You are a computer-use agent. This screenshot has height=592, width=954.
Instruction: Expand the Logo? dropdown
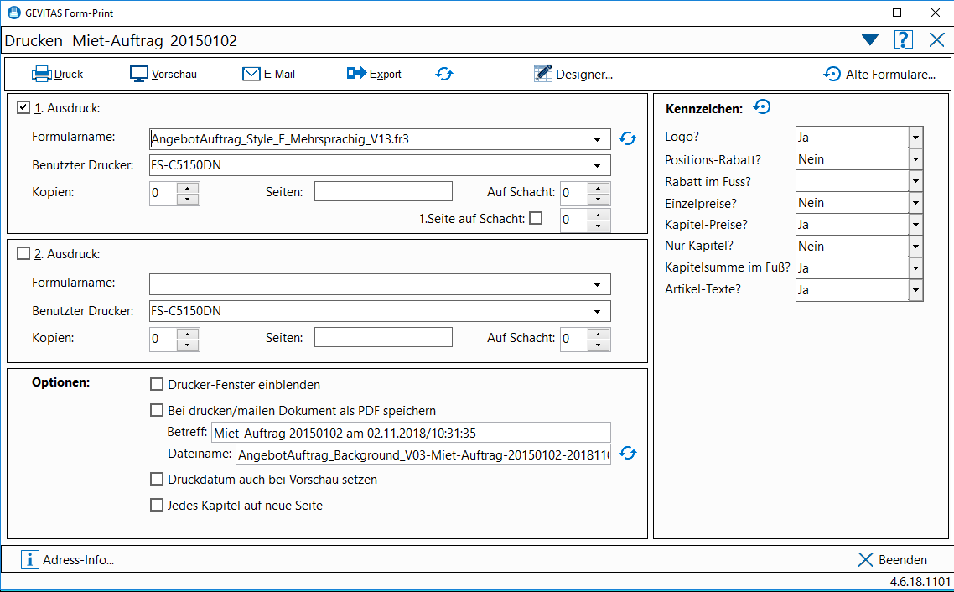pyautogui.click(x=915, y=138)
